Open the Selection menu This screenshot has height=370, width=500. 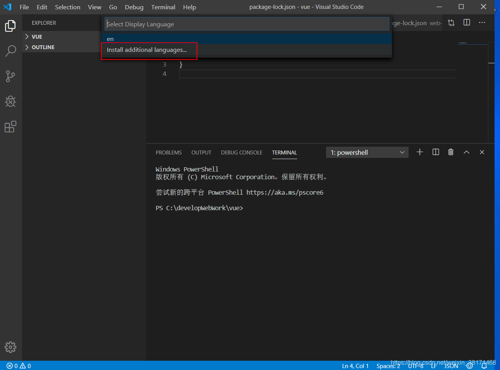click(x=67, y=7)
